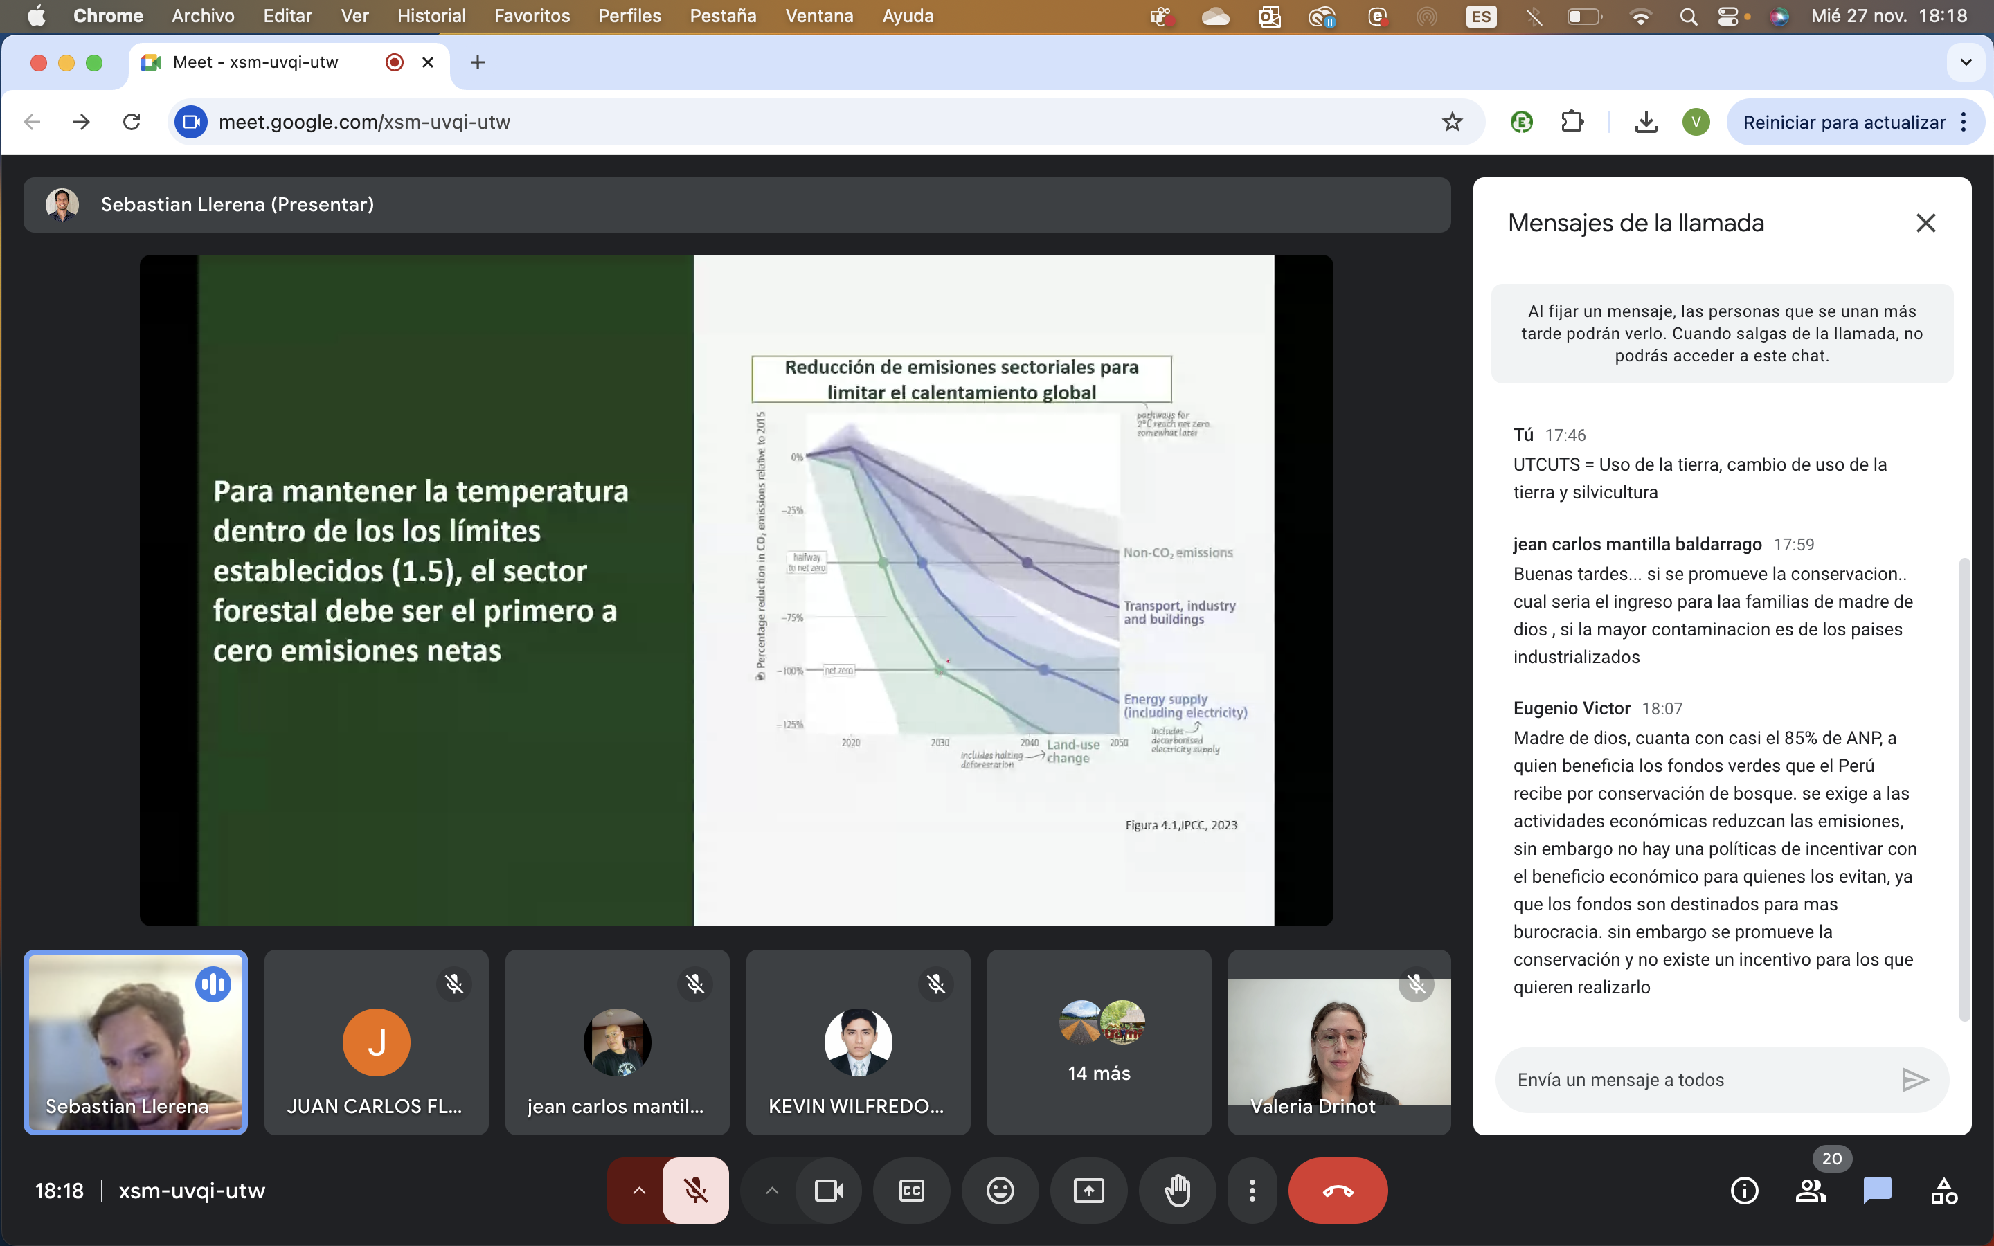Open the 14 más participants tile
The height and width of the screenshot is (1246, 1994).
click(1098, 1042)
